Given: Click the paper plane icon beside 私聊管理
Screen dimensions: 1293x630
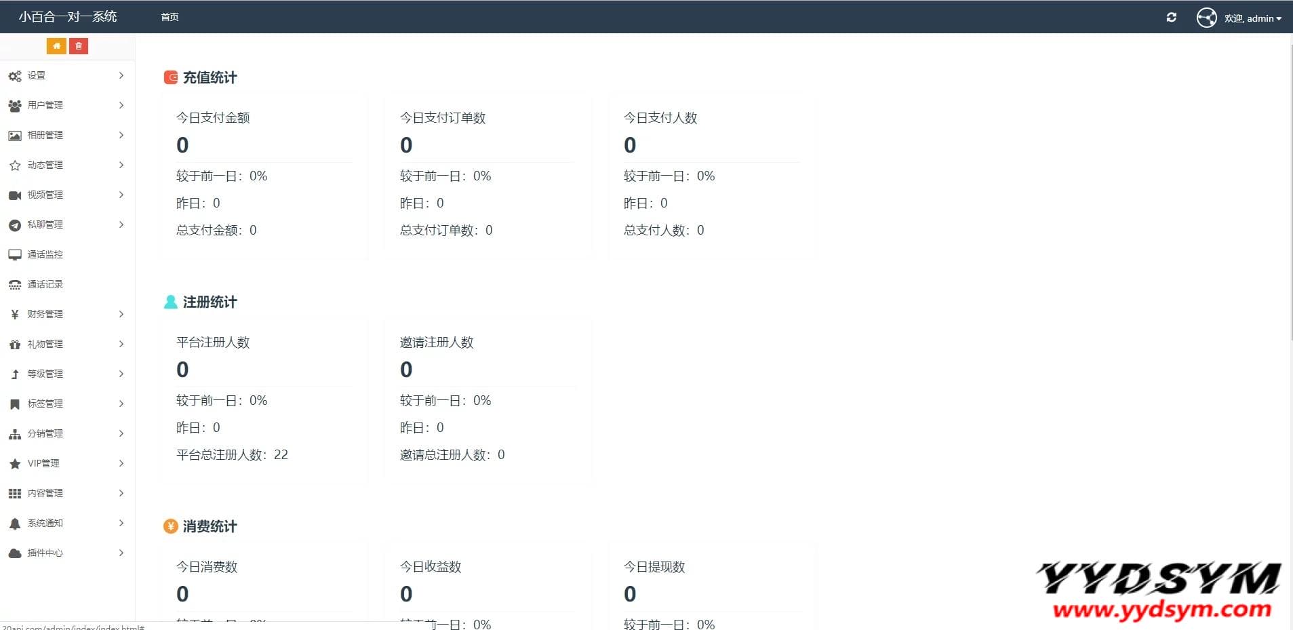Looking at the screenshot, I should coord(15,225).
